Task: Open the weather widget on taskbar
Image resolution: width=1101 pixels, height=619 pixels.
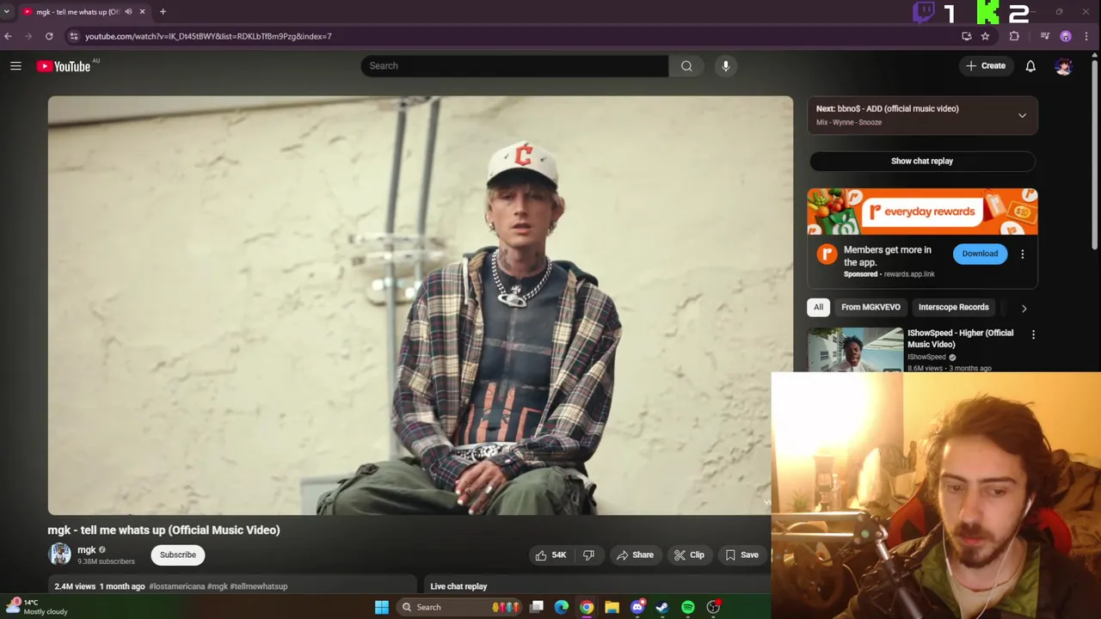Action: click(x=36, y=607)
